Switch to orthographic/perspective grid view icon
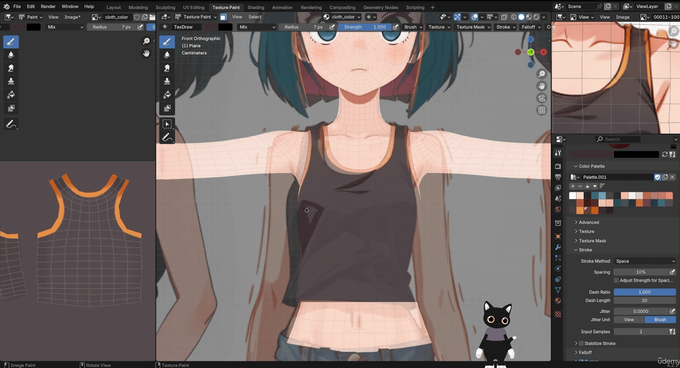 [542, 110]
